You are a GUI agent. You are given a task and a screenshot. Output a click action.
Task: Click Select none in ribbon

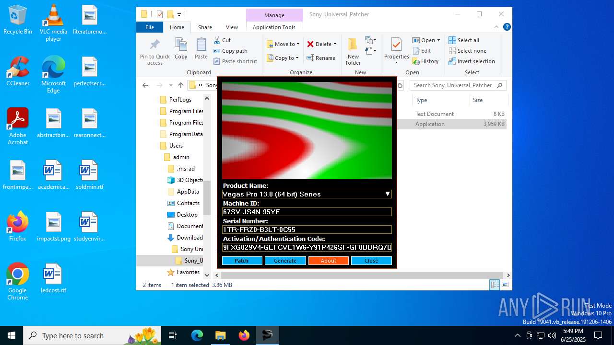pos(467,51)
